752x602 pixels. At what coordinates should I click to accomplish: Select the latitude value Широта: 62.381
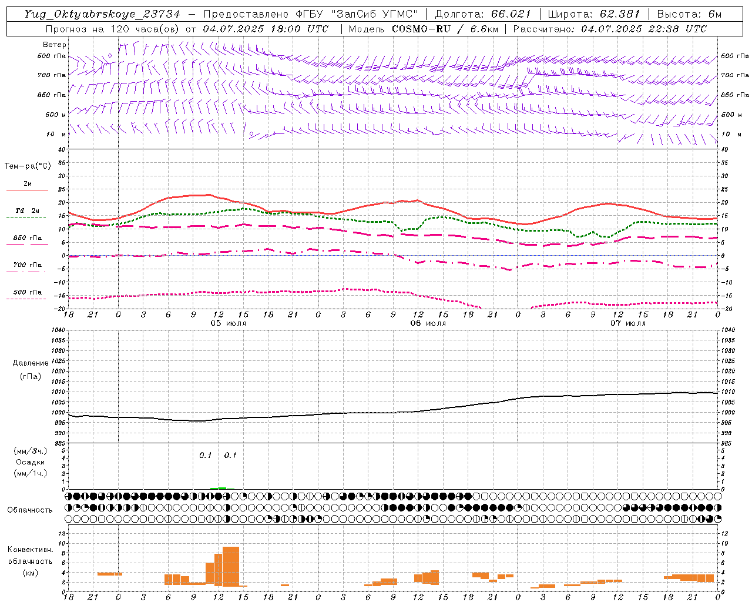pyautogui.click(x=593, y=14)
